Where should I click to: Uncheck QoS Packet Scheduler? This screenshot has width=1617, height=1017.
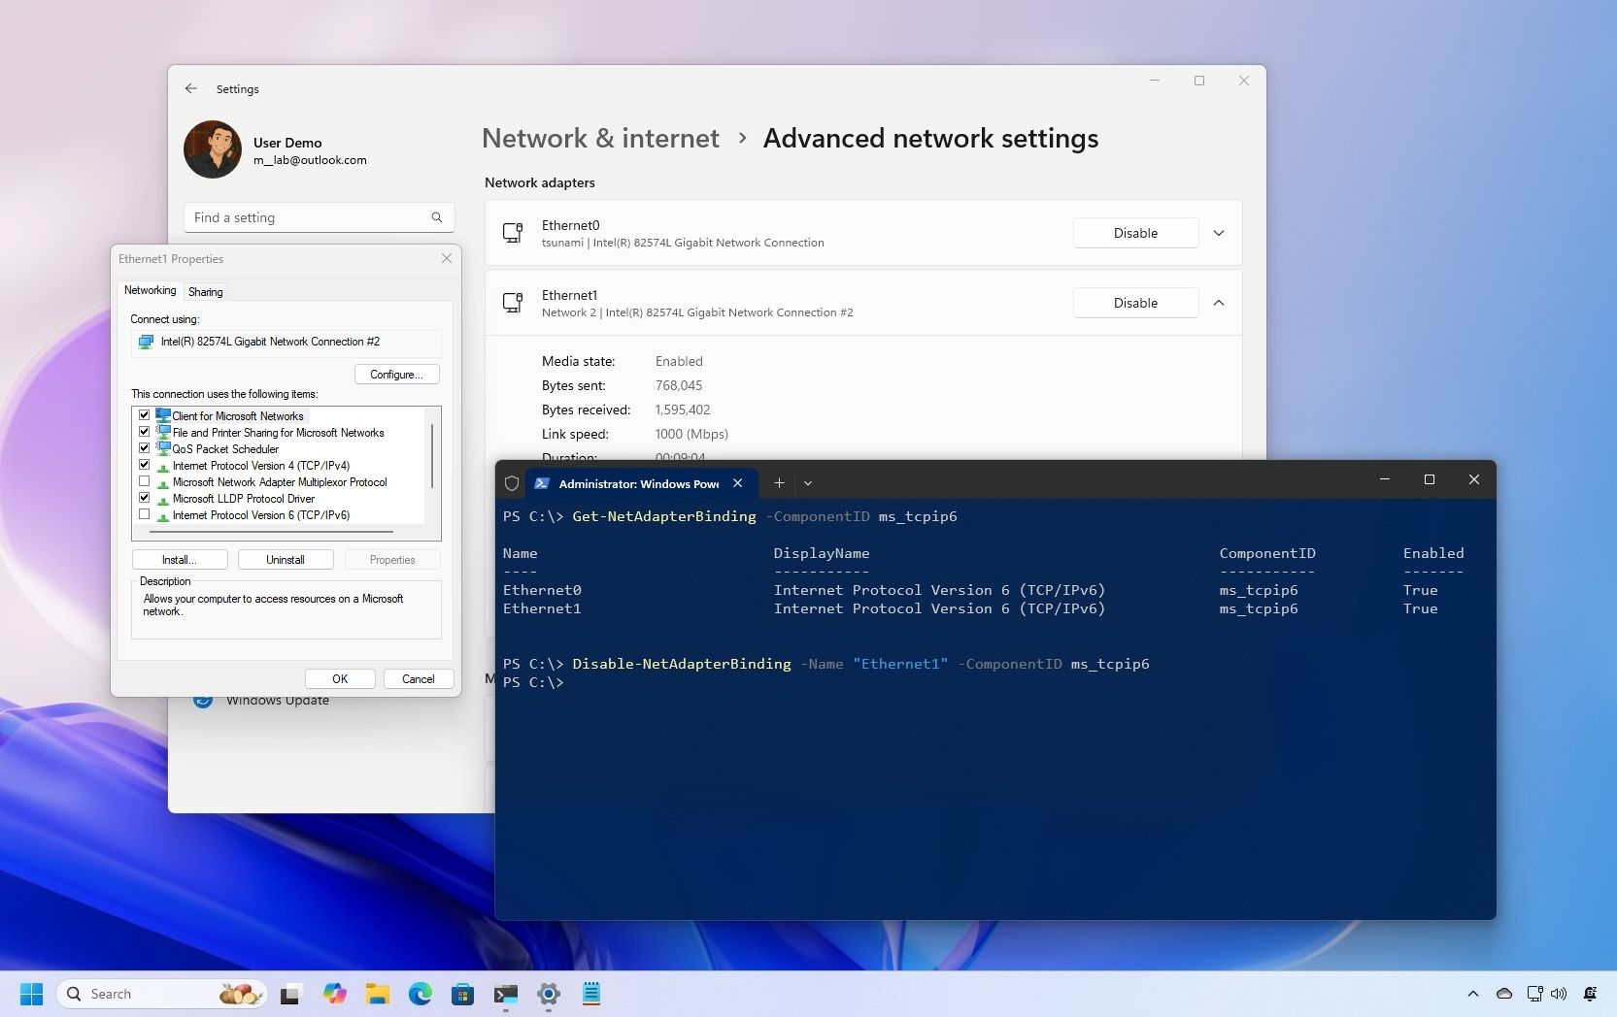(x=144, y=448)
